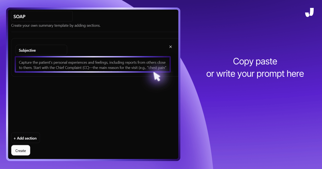The width and height of the screenshot is (322, 169).
Task: Click the Add section button label
Action: 27,138
